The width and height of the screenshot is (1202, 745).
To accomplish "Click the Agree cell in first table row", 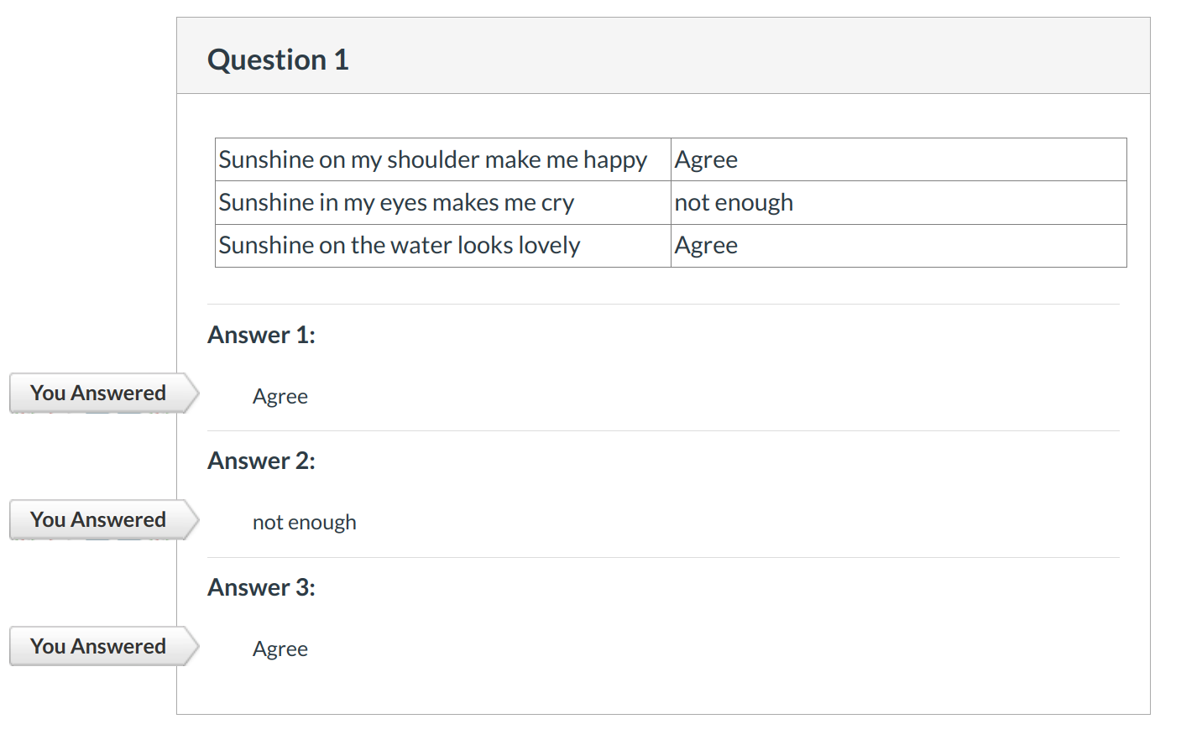I will pyautogui.click(x=707, y=160).
